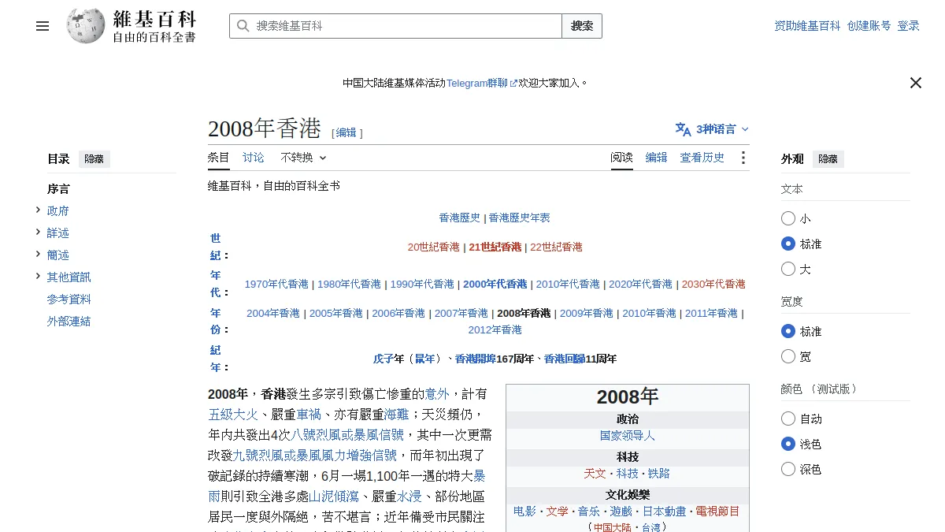Viewport: 945px width, 532px height.
Task: Click the 资助維基百科 link
Action: coord(807,26)
